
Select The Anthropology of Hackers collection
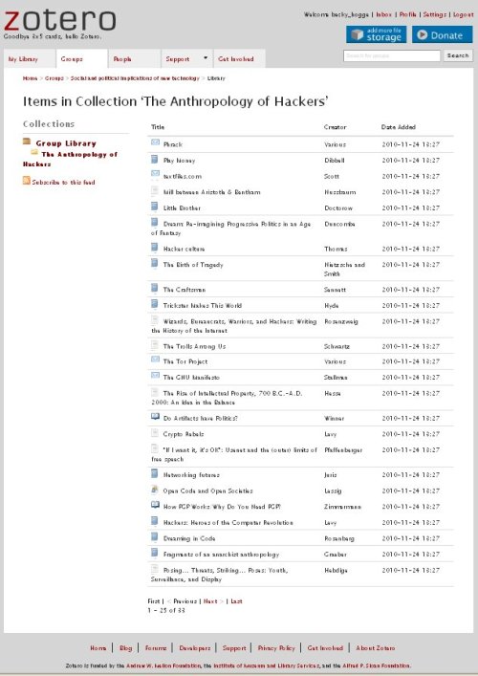70,159
